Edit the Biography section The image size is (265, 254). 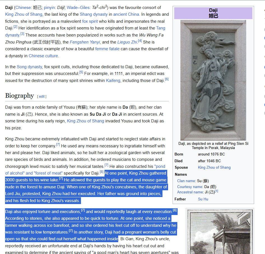click(42, 97)
